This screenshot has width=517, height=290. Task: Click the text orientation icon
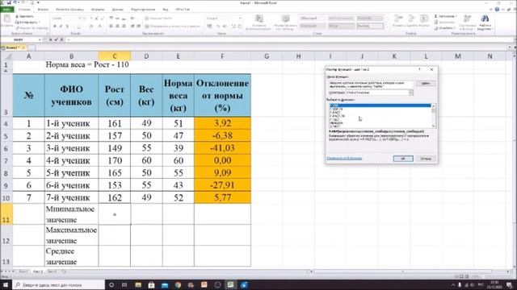132,19
